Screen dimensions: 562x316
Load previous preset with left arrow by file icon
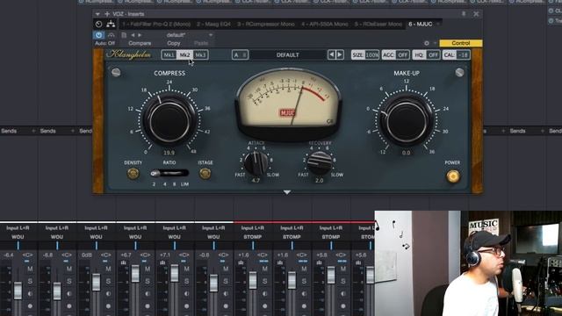point(133,35)
